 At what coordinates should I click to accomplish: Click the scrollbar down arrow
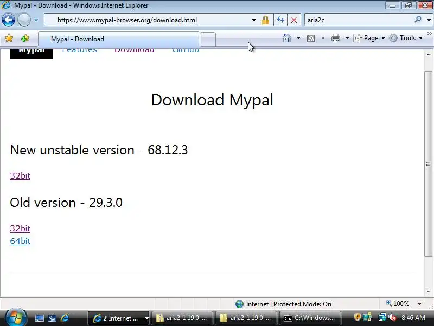(x=429, y=292)
